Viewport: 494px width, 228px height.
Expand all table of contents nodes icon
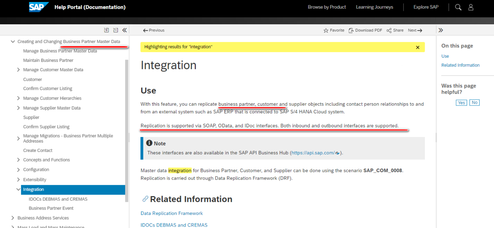pos(106,30)
